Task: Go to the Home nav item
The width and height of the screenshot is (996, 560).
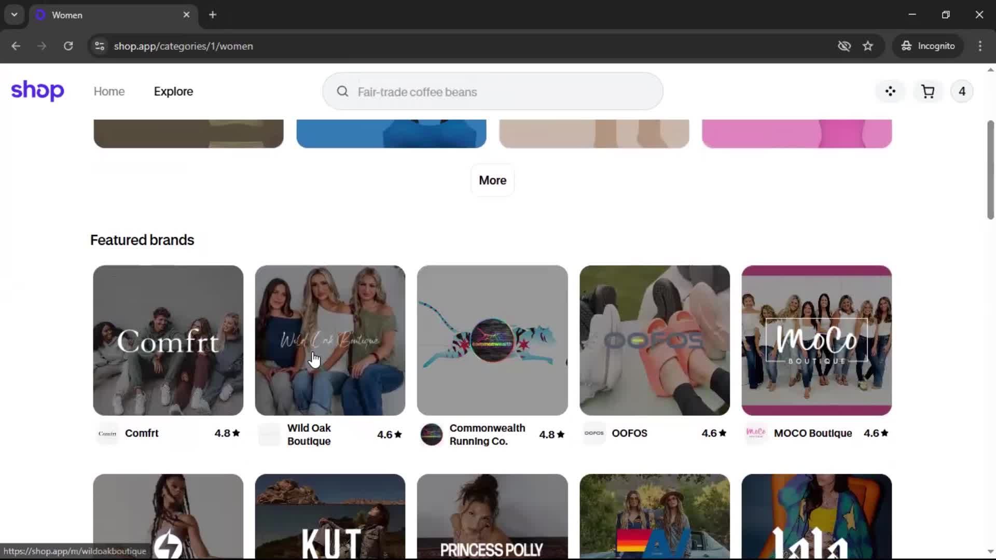Action: click(x=109, y=92)
